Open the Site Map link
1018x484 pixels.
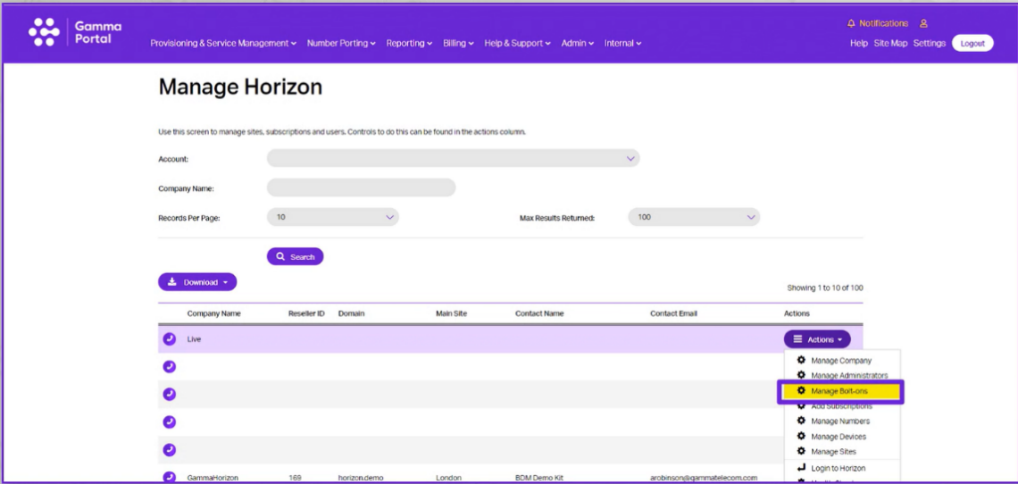pyautogui.click(x=891, y=44)
